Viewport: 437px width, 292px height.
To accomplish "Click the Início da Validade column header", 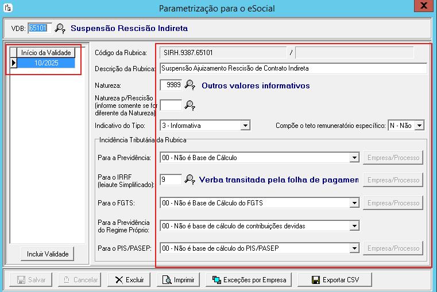I will point(46,53).
